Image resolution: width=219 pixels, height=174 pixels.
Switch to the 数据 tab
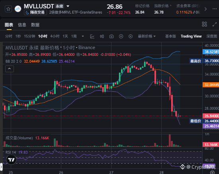point(35,25)
